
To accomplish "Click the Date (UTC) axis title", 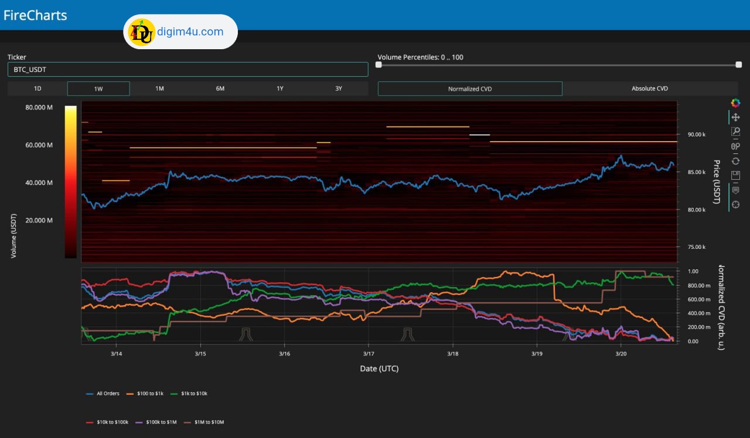I will click(379, 368).
